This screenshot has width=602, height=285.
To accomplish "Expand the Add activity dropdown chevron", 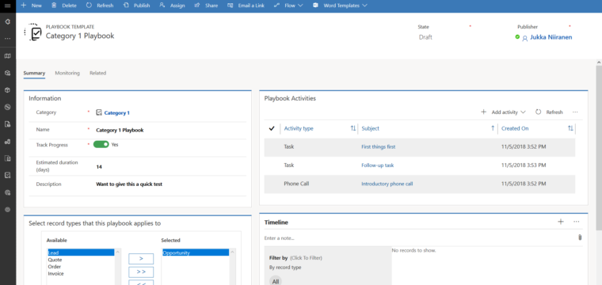I will click(x=523, y=112).
